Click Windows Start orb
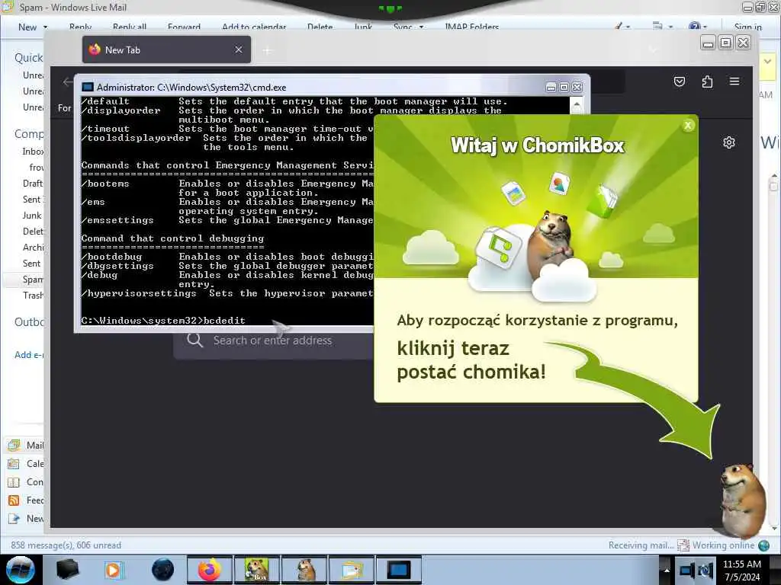This screenshot has height=585, width=781. pos(21,570)
